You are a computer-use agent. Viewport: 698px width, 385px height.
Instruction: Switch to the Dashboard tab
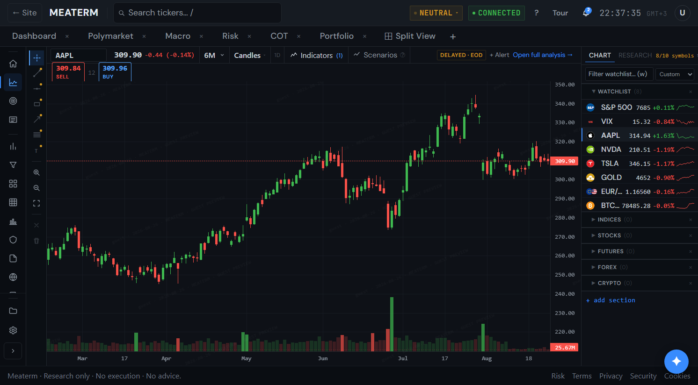point(34,36)
